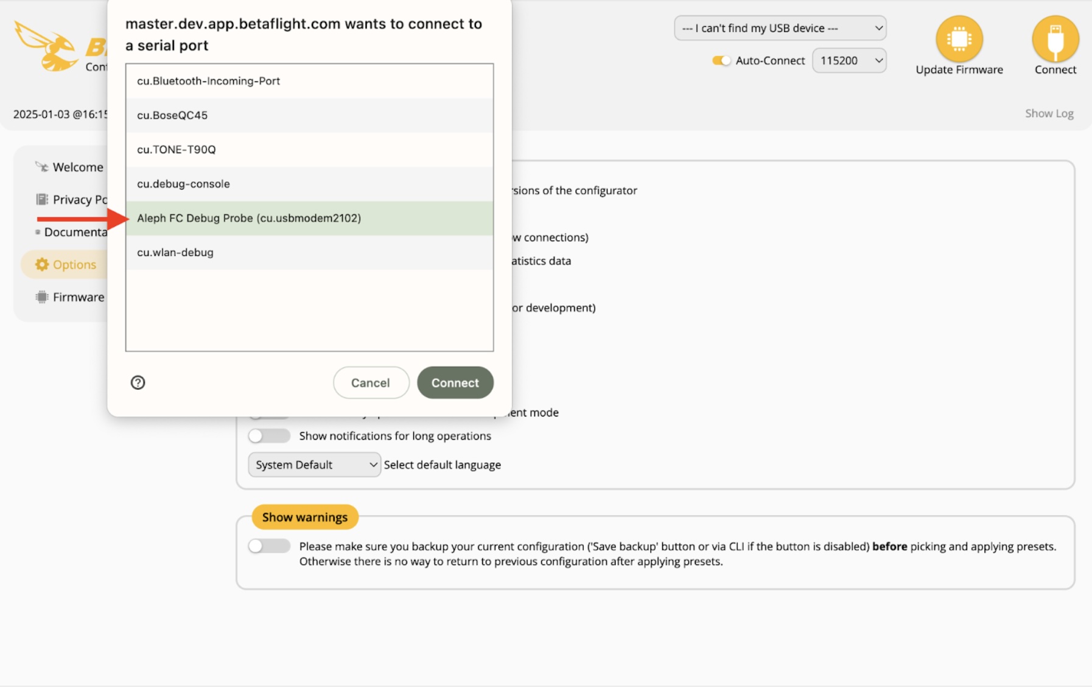1092x687 pixels.
Task: Click the Auto-Connect label text
Action: coord(770,60)
